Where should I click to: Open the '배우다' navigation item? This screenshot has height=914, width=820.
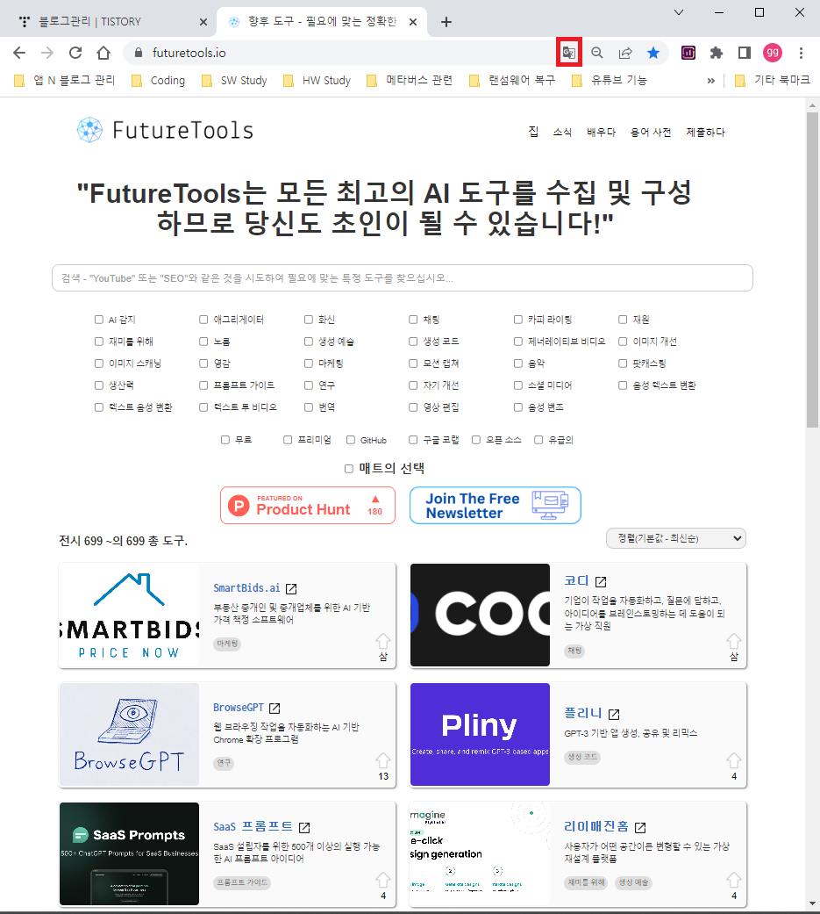601,133
